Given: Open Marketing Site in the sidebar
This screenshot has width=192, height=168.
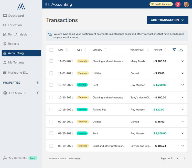Looking at the screenshot, I should tap(16, 73).
